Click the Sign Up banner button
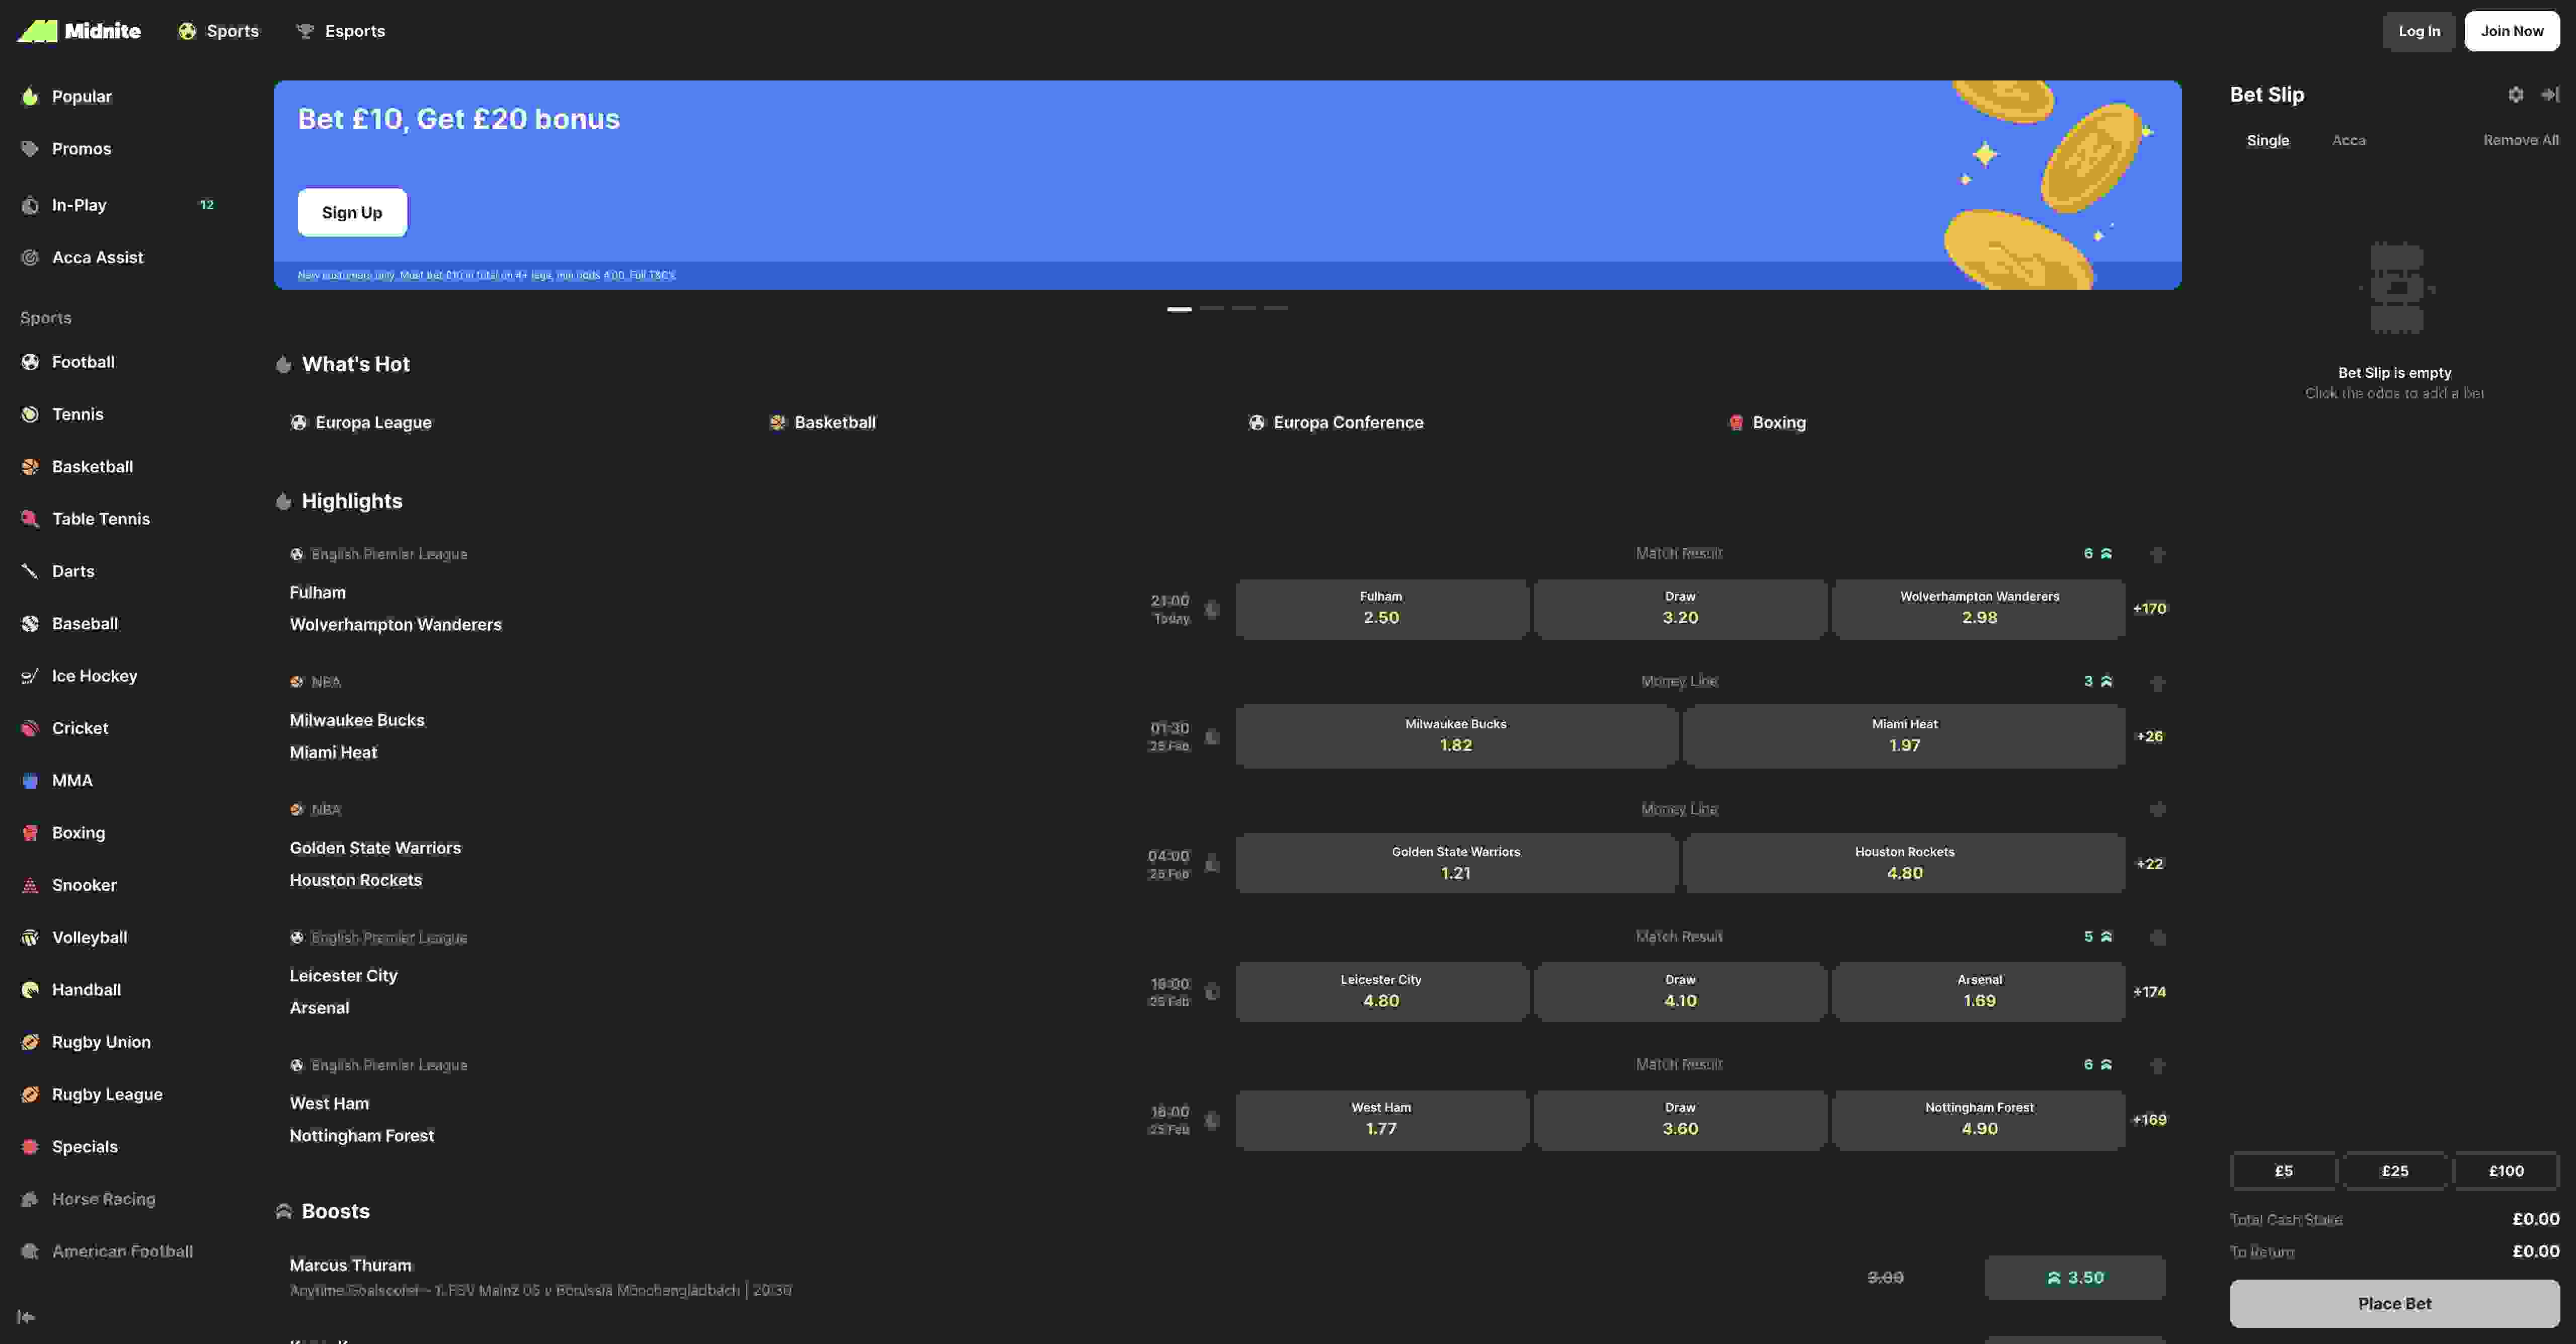The width and height of the screenshot is (2576, 1344). [352, 213]
